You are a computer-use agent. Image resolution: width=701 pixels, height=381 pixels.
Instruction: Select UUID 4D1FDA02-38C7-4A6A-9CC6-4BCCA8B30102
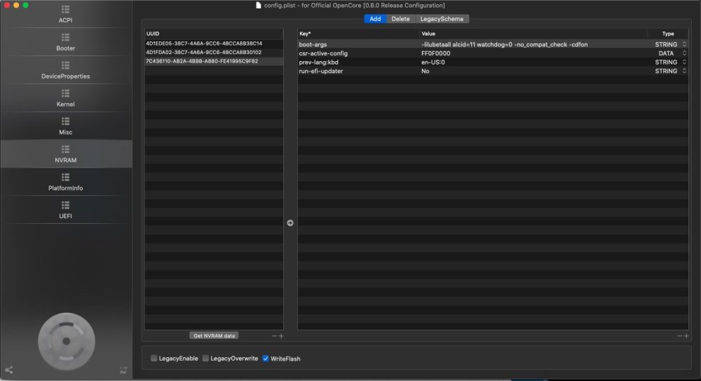coord(214,53)
